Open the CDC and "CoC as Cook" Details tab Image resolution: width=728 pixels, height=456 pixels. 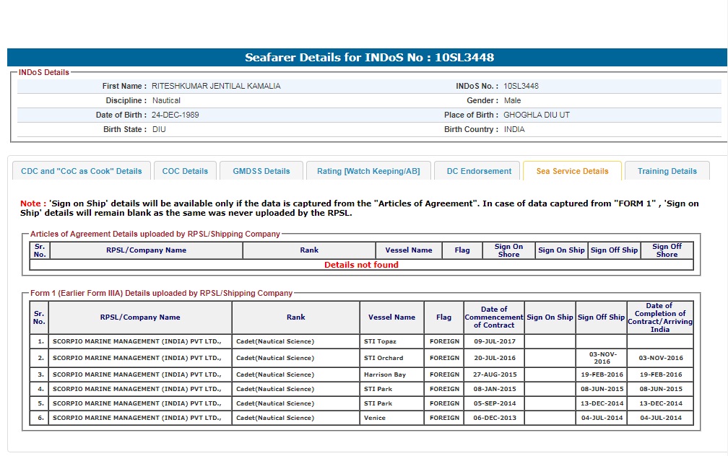82,171
